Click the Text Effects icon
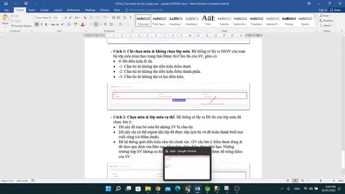The height and width of the screenshot is (194, 345). pyautogui.click(x=70, y=24)
